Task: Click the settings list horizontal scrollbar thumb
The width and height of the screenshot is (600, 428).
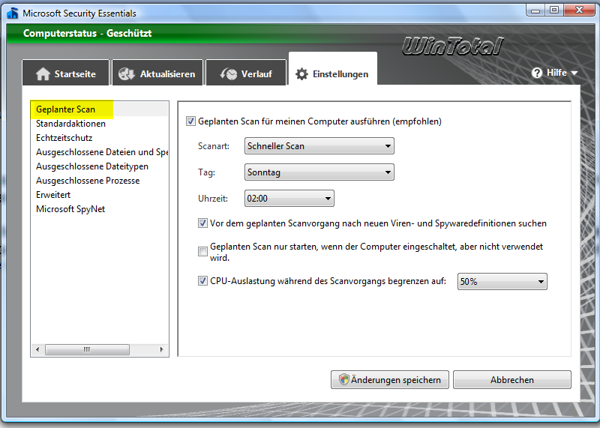Action: pos(87,349)
